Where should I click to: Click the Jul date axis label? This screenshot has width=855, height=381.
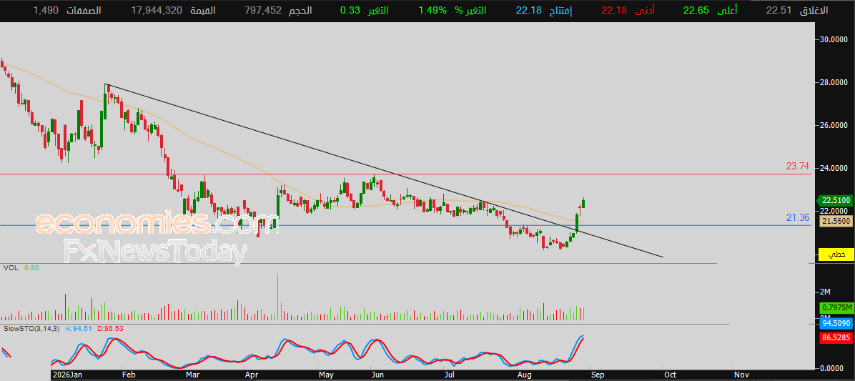point(449,375)
